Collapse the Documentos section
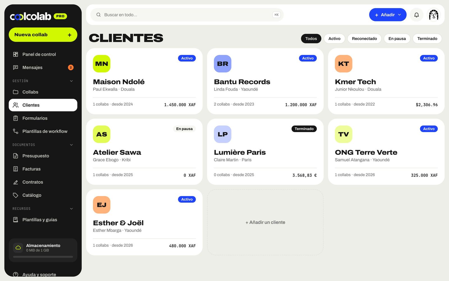Image resolution: width=449 pixels, height=281 pixels. [71, 145]
